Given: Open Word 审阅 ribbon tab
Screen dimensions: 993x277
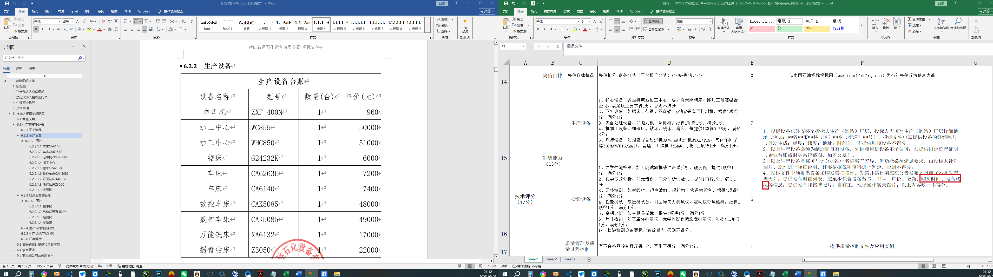Looking at the screenshot, I should (x=101, y=12).
